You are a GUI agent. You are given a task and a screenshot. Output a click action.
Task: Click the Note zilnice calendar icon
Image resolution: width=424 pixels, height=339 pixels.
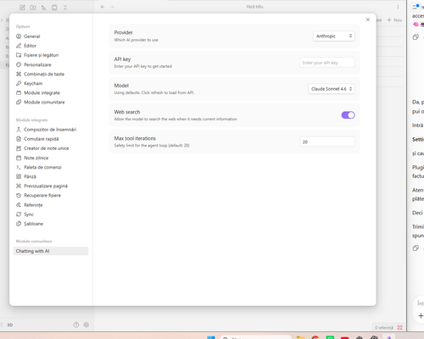pos(19,158)
